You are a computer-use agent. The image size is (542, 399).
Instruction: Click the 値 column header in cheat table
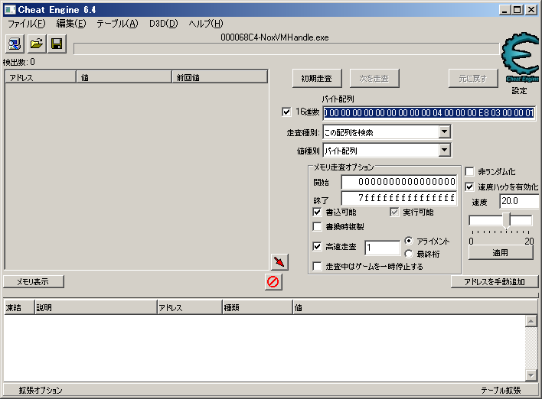(x=415, y=307)
